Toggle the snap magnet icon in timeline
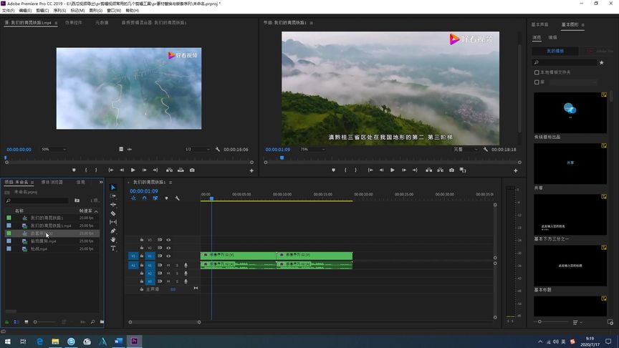The image size is (619, 348). [x=144, y=198]
